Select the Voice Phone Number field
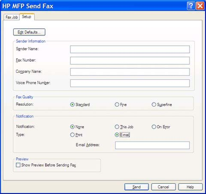Screen dimensions: 206x194 [130, 83]
